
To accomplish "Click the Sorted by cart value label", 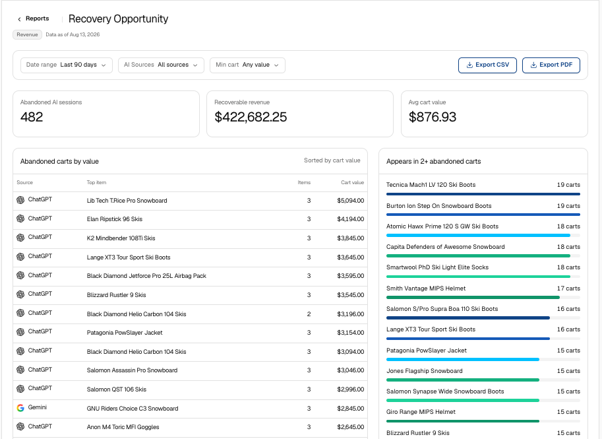I will pyautogui.click(x=332, y=160).
